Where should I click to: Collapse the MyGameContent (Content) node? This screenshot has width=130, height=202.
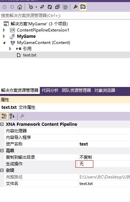point(4,43)
